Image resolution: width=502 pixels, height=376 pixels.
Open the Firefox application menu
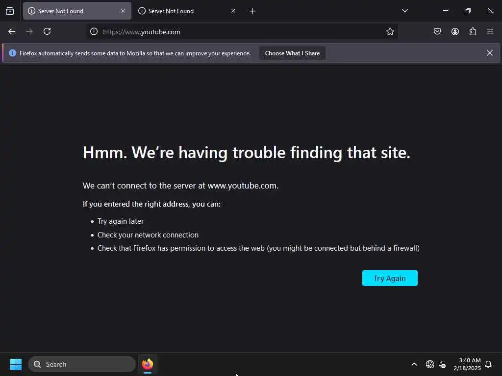tap(490, 31)
